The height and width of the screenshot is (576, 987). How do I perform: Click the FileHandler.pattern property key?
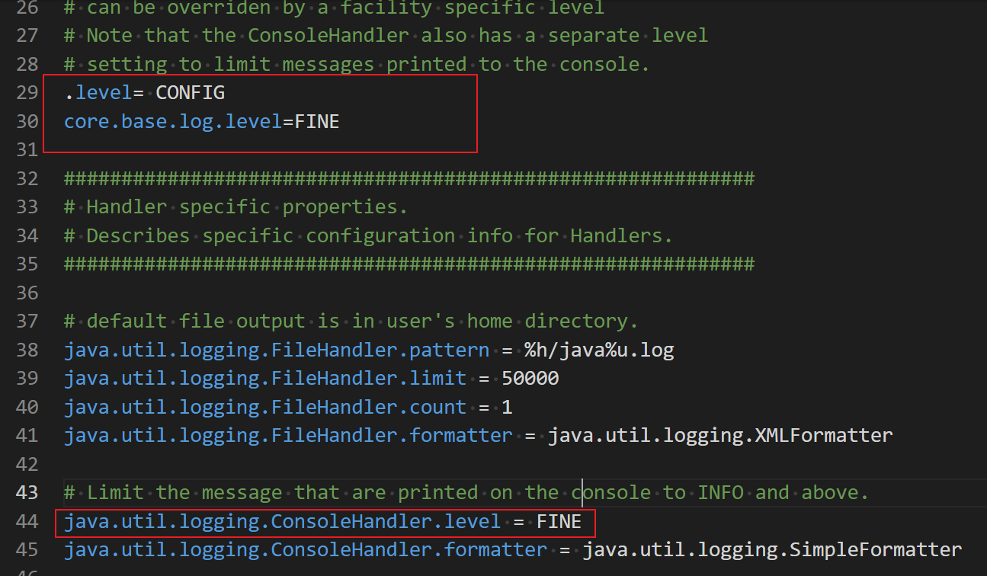[277, 350]
